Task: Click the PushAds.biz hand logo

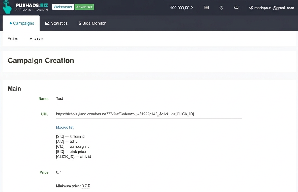Action: coord(7,7)
